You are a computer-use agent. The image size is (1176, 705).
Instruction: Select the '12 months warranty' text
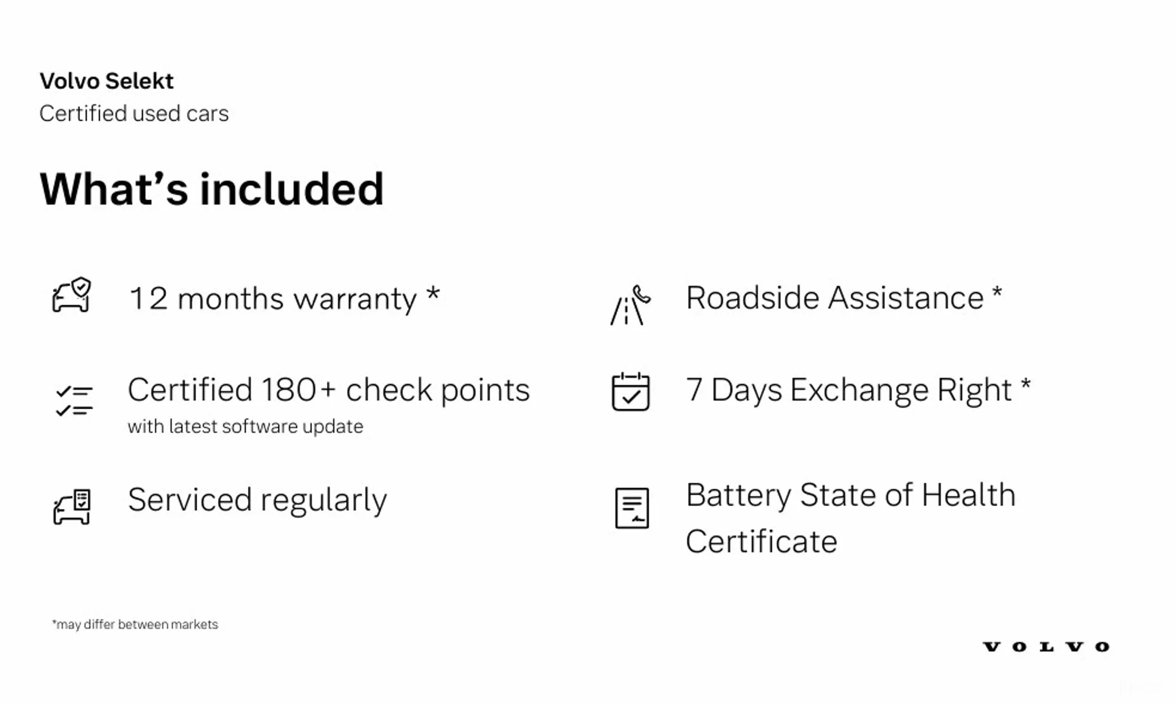click(273, 298)
